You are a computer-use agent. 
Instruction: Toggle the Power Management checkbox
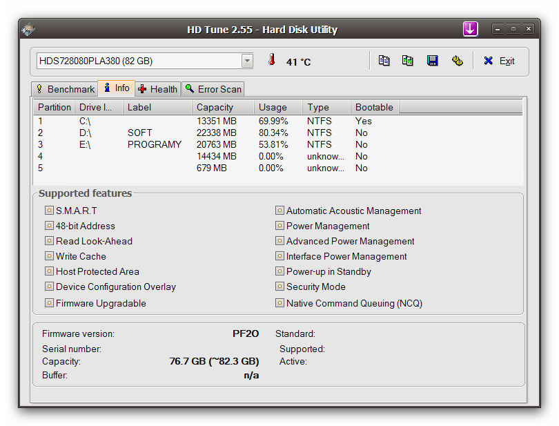pyautogui.click(x=280, y=226)
